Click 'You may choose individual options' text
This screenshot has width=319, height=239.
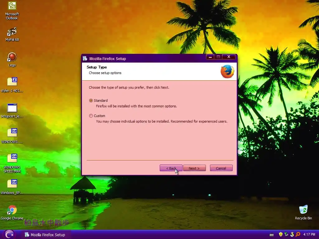[x=162, y=121]
